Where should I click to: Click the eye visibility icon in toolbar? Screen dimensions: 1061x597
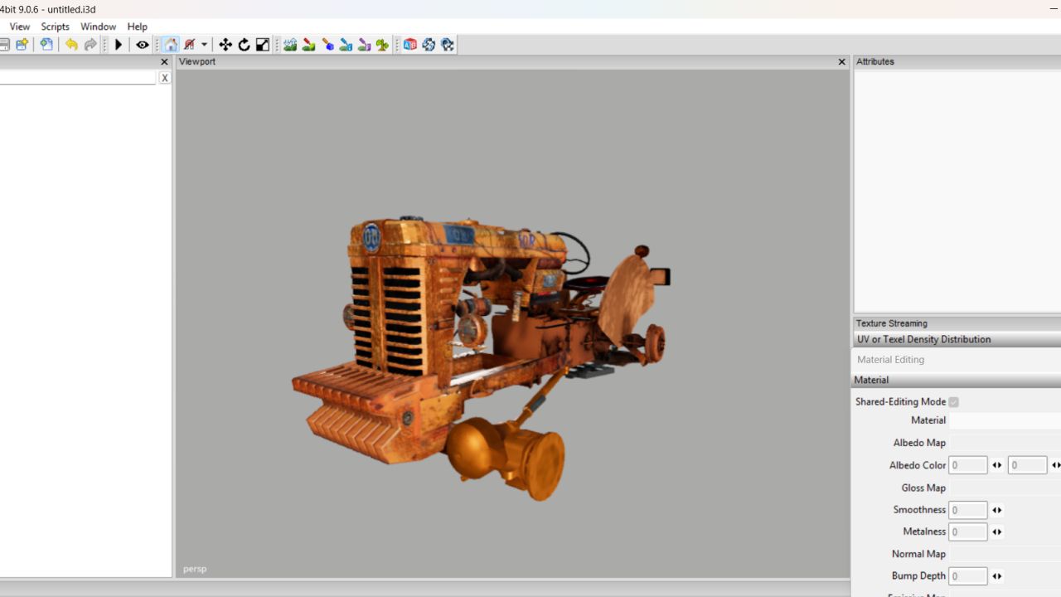pos(143,45)
